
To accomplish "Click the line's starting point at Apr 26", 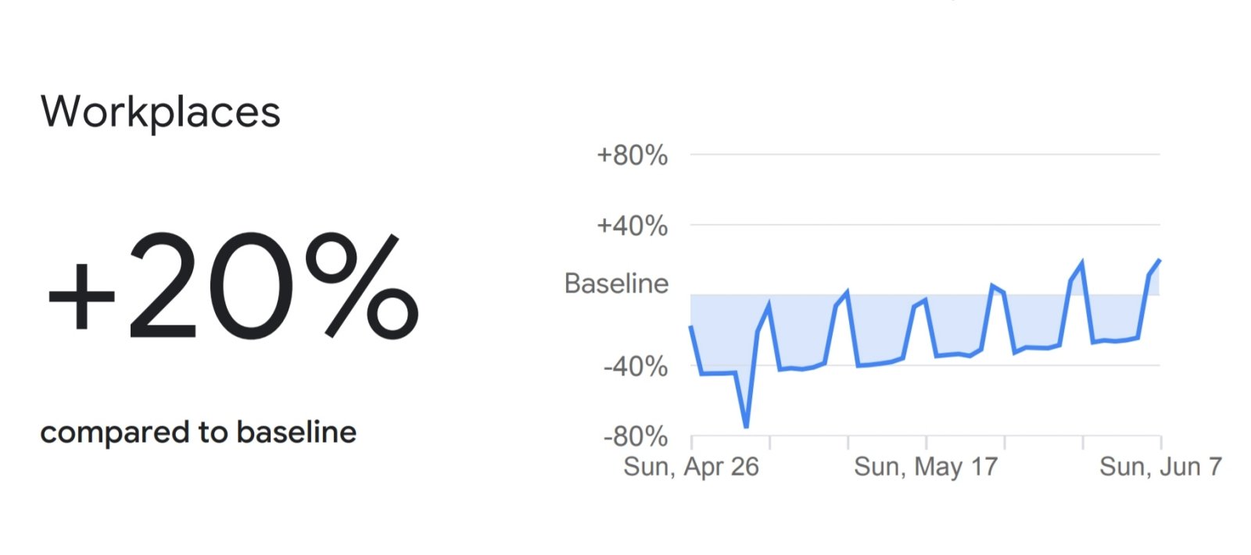I will [x=691, y=327].
